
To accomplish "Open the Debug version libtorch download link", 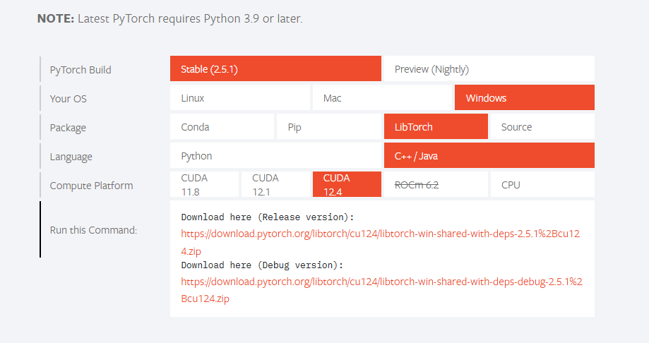I will pyautogui.click(x=381, y=290).
